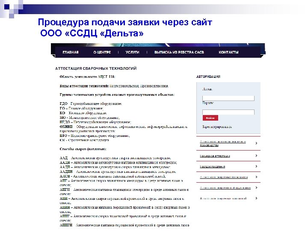This screenshot has height=231, width=308.
Task: Click chevron beside Аттестация сварочных технологий link
Action: click(x=256, y=198)
